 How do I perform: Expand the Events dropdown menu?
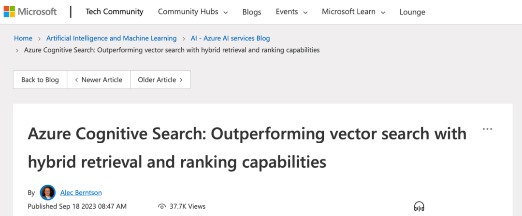[x=291, y=12]
